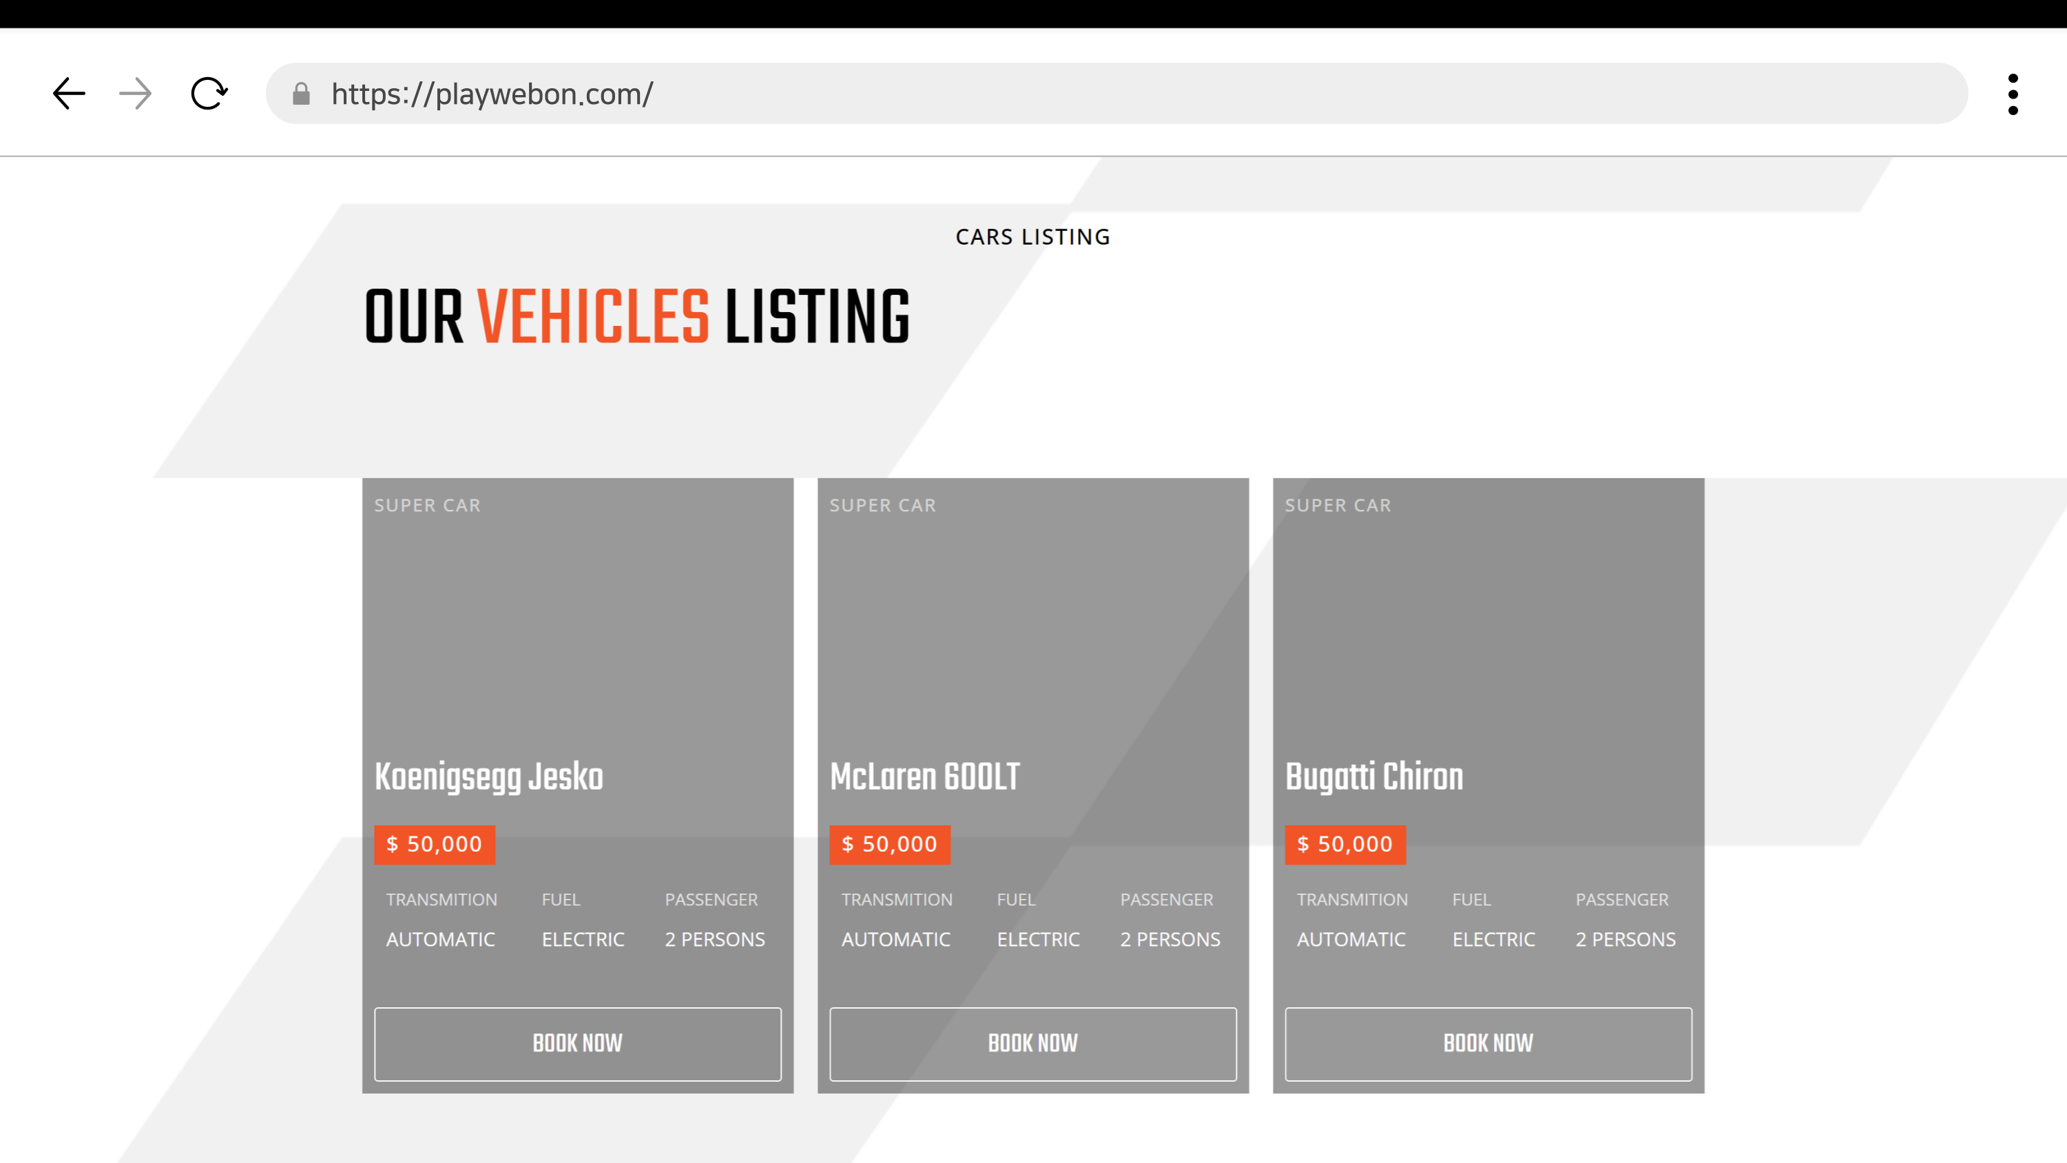This screenshot has width=2067, height=1163.
Task: Click the Bugatti Chiron $50,000 price tag
Action: click(x=1345, y=845)
